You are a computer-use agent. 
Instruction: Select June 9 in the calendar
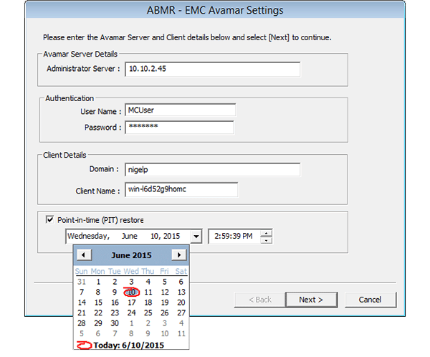point(115,292)
